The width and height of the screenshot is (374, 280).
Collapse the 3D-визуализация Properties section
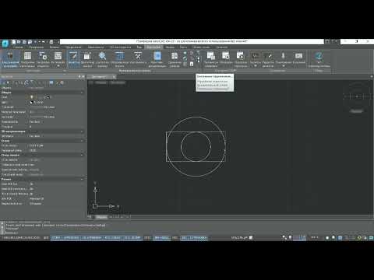[82, 131]
